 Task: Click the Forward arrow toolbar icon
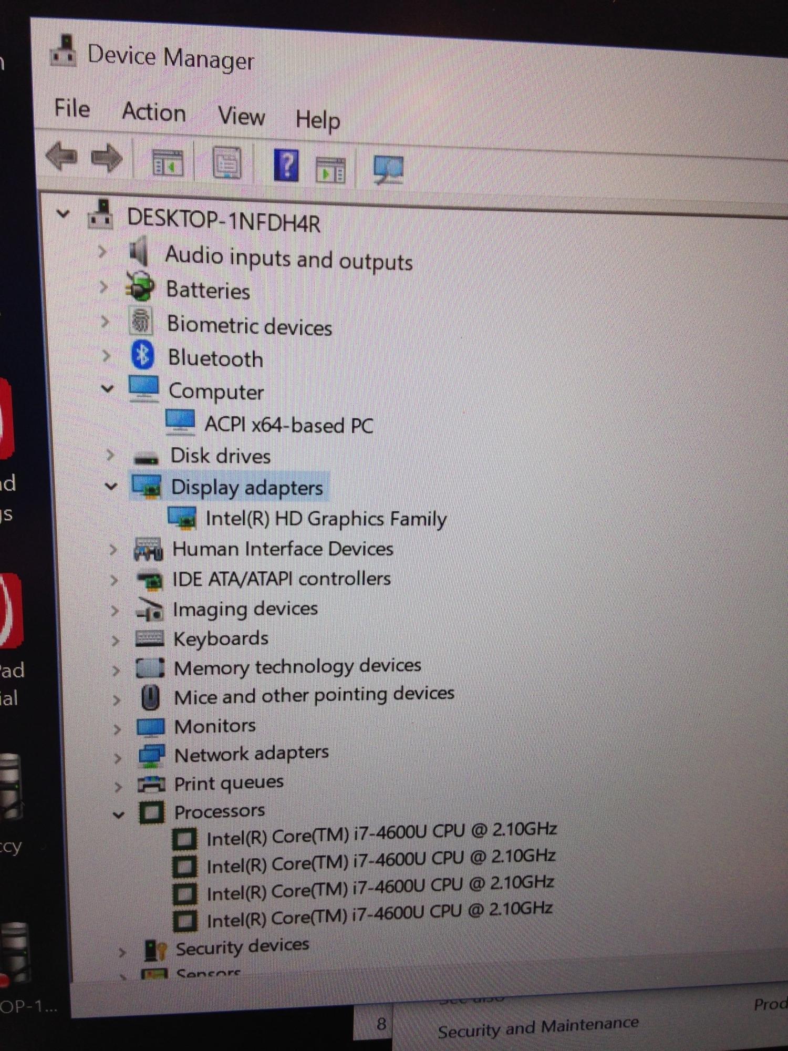[107, 158]
